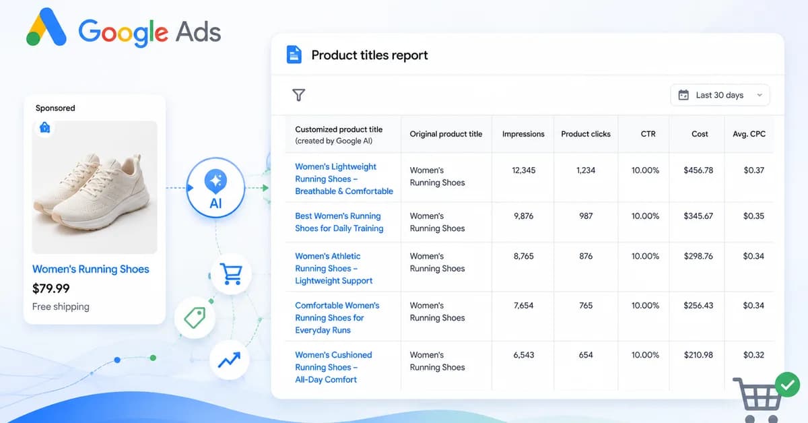Image resolution: width=808 pixels, height=423 pixels.
Task: Open the filter funnel icon
Action: point(299,95)
